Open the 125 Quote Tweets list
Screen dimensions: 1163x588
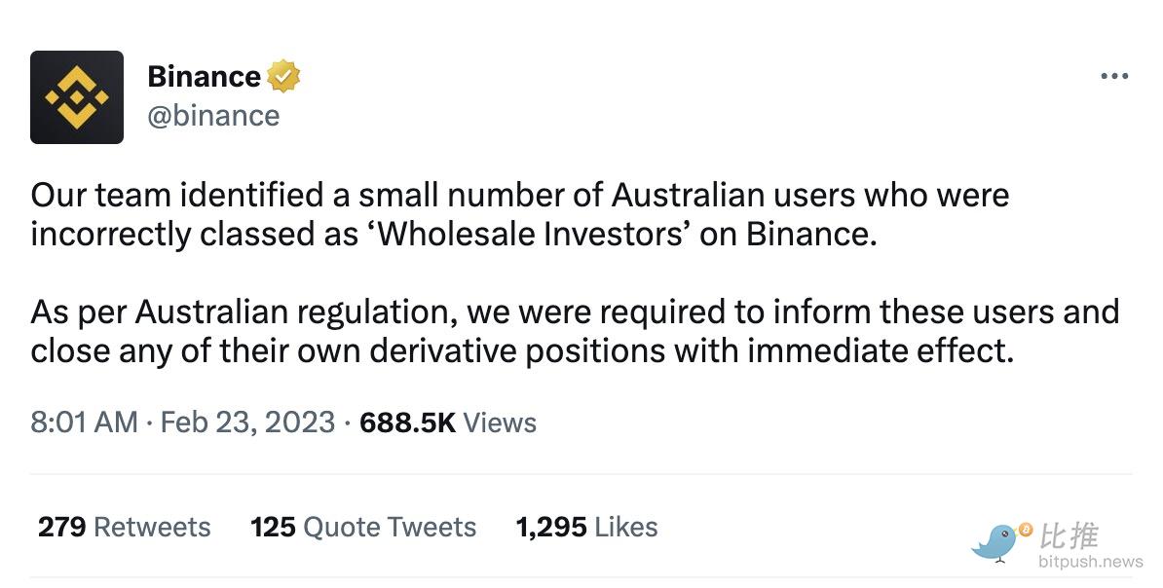click(x=363, y=527)
